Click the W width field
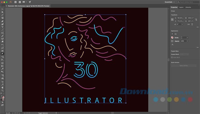The width and height of the screenshot is (200, 114). (191, 18)
